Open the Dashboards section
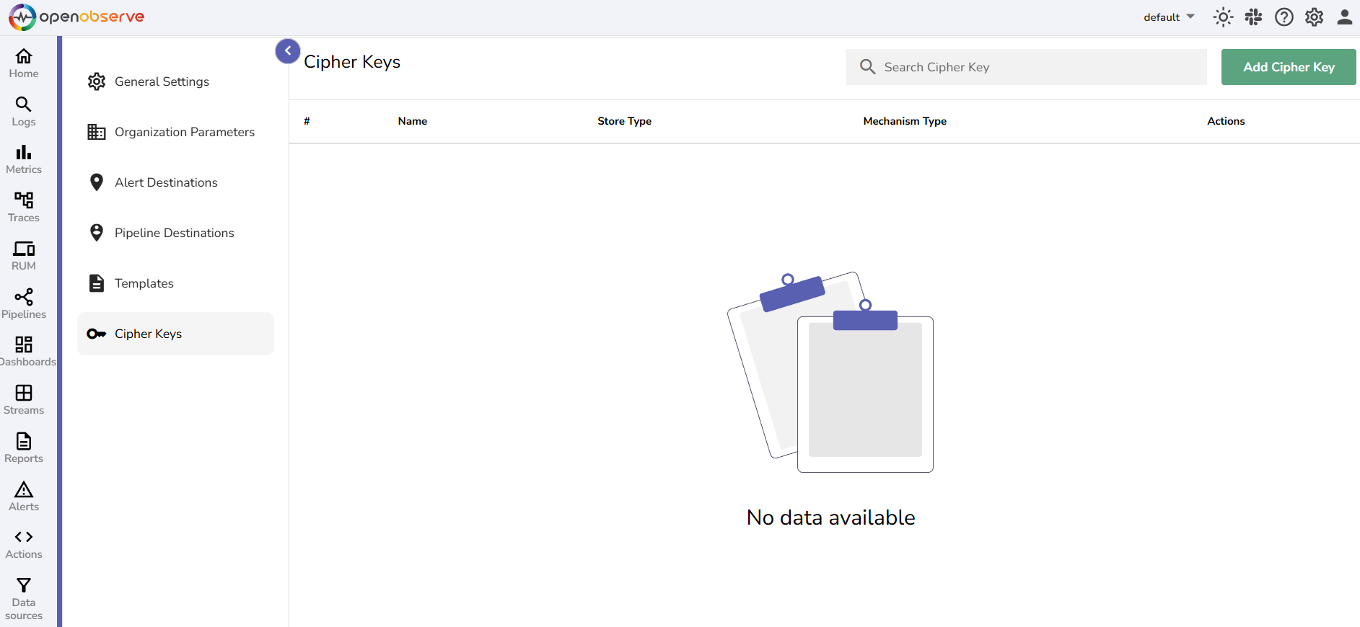This screenshot has width=1360, height=627. point(24,352)
